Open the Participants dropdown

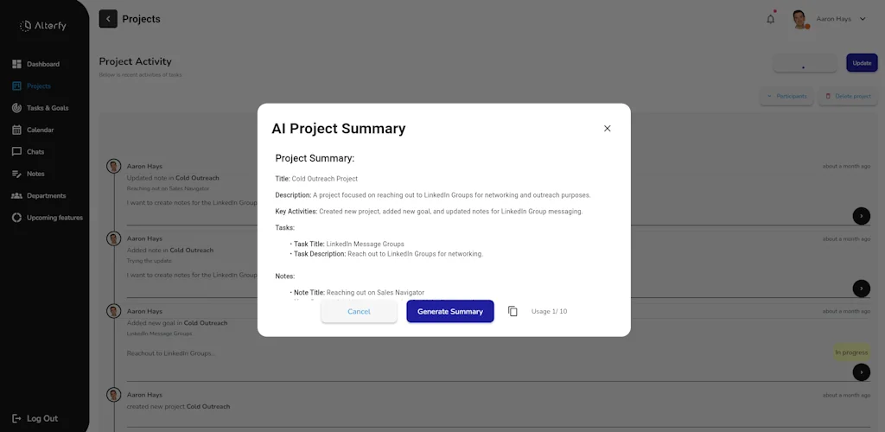786,96
